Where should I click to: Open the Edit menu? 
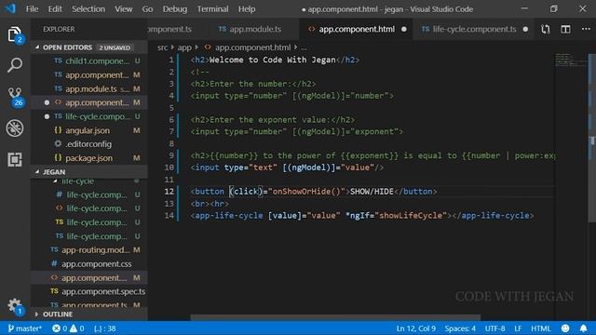(55, 8)
